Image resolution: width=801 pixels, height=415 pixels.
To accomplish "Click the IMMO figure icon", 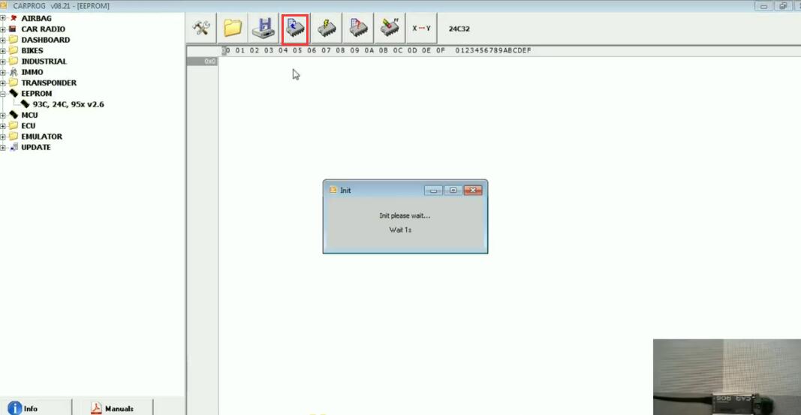I will coord(14,72).
